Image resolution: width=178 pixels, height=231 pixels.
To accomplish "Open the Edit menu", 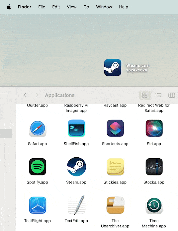I will (x=56, y=7).
